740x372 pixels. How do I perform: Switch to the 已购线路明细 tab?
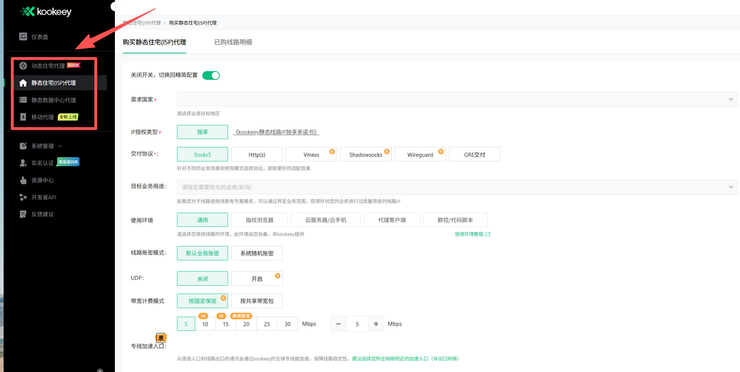(x=232, y=42)
